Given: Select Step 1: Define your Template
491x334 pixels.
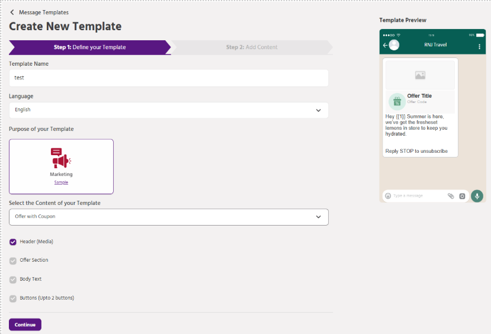Looking at the screenshot, I should tap(89, 47).
